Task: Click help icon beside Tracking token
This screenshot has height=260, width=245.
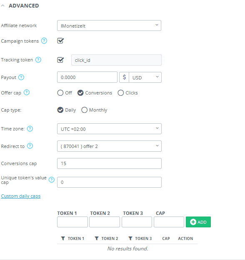Action: coord(38,60)
